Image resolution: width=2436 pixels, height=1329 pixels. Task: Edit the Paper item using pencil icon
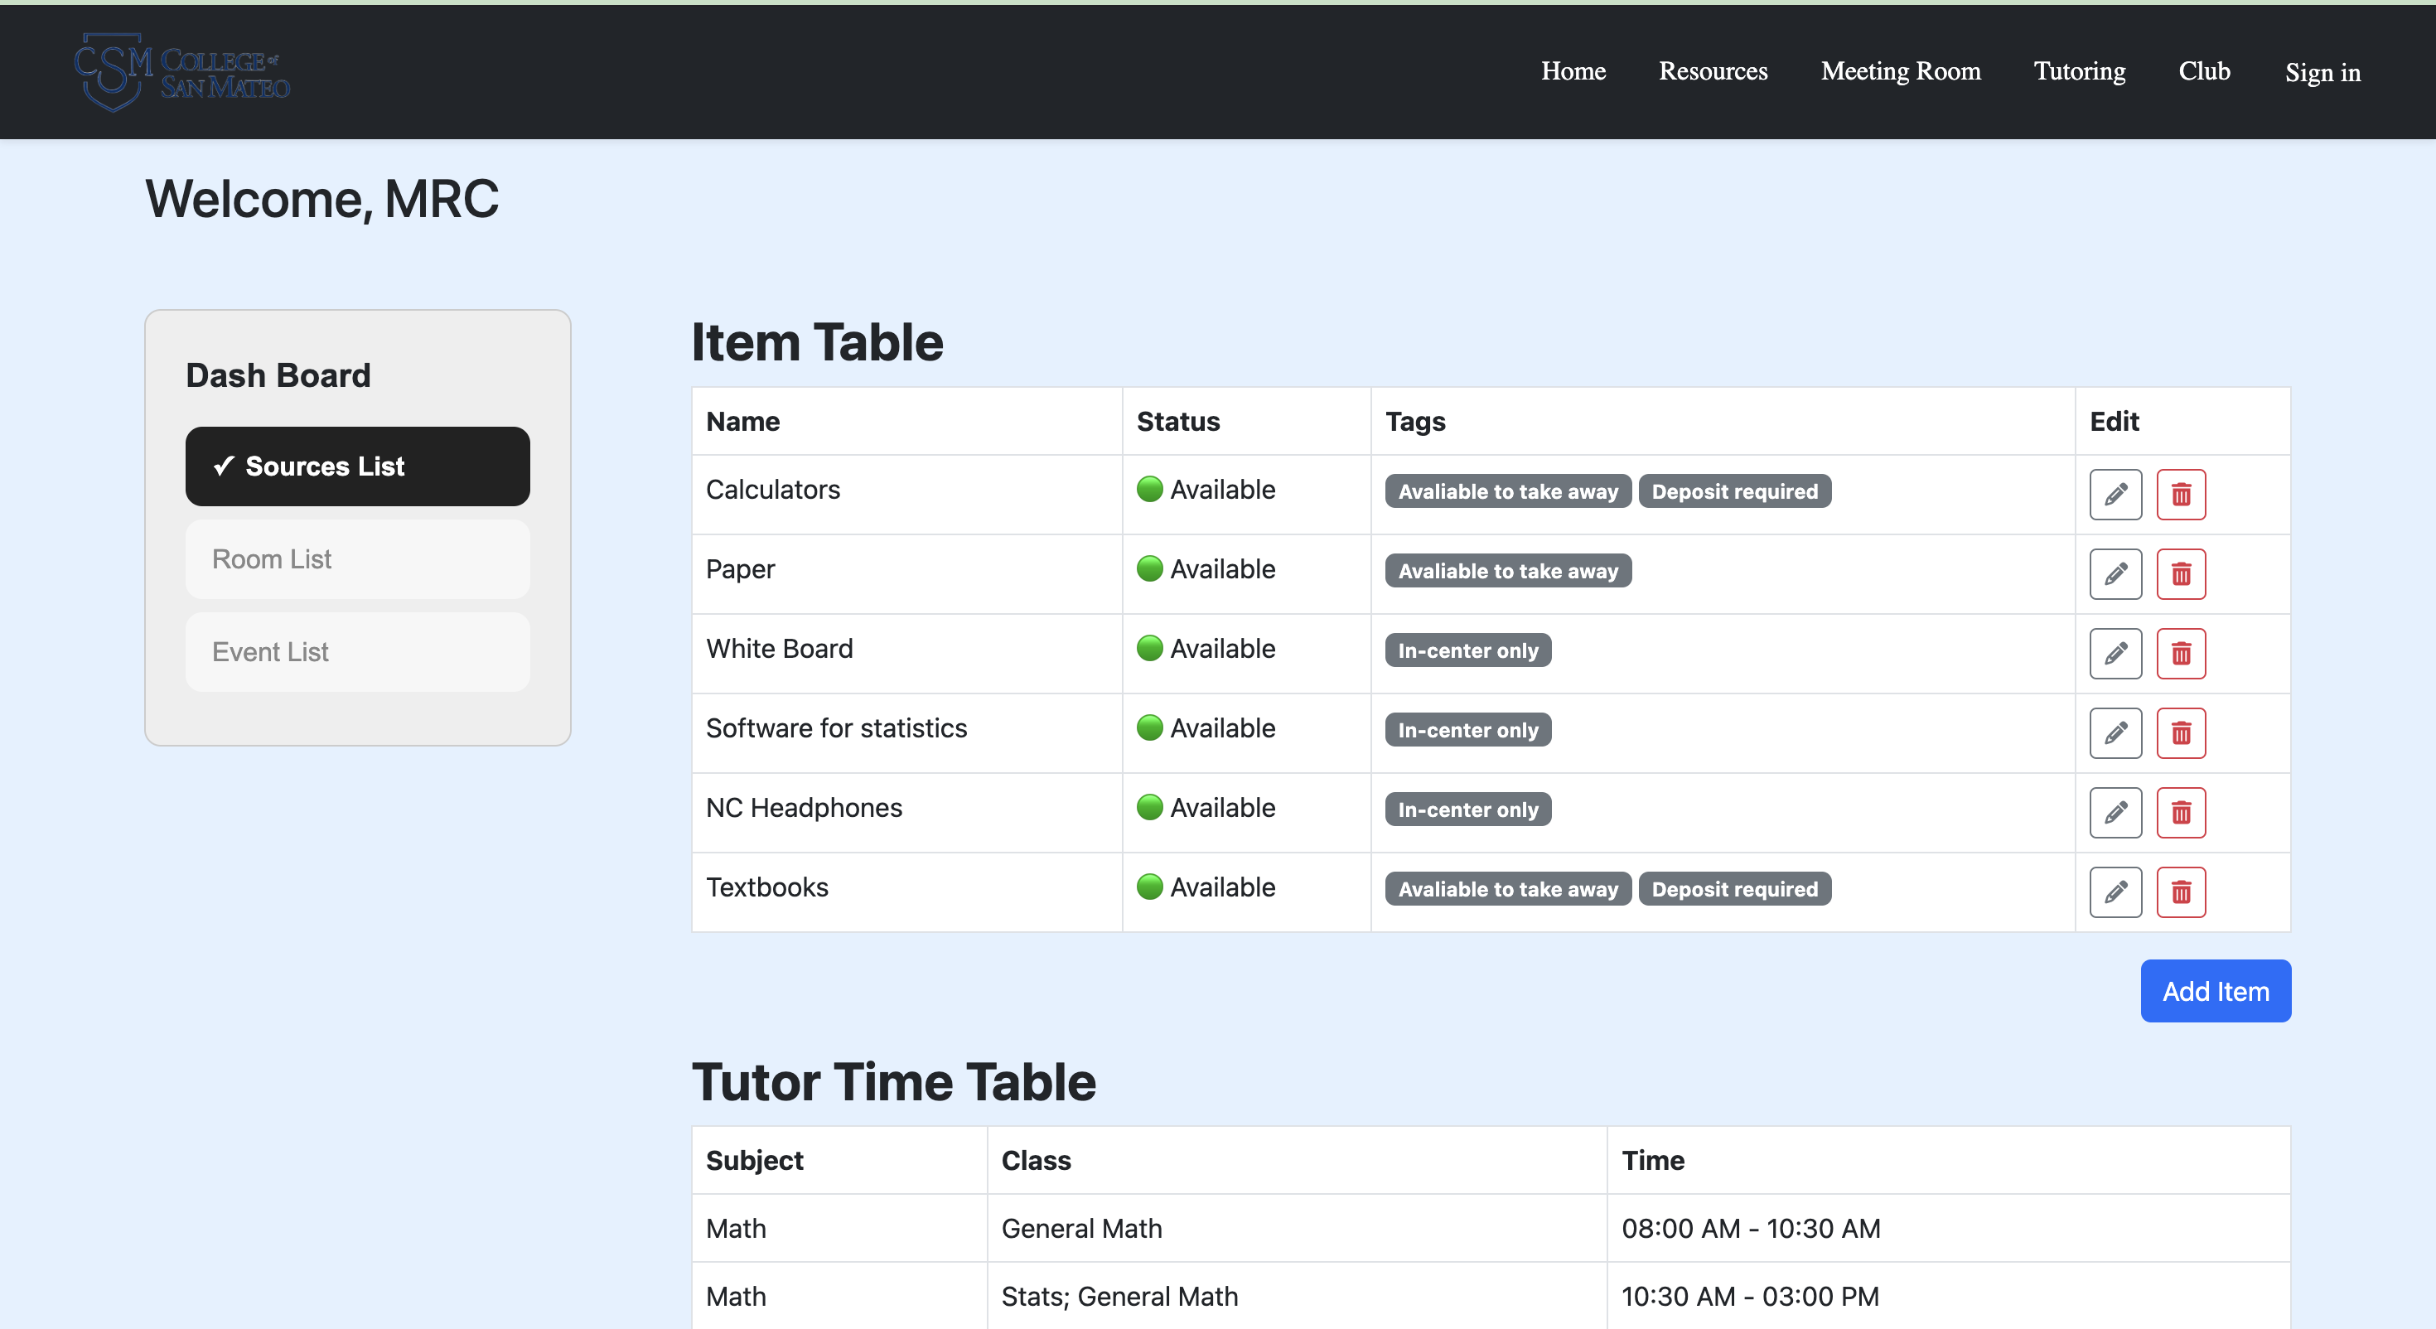(x=2115, y=573)
